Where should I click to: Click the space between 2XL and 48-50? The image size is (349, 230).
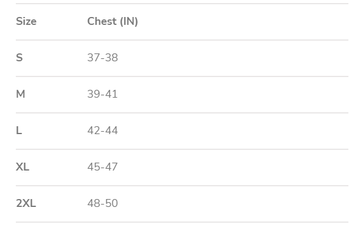[62, 204]
